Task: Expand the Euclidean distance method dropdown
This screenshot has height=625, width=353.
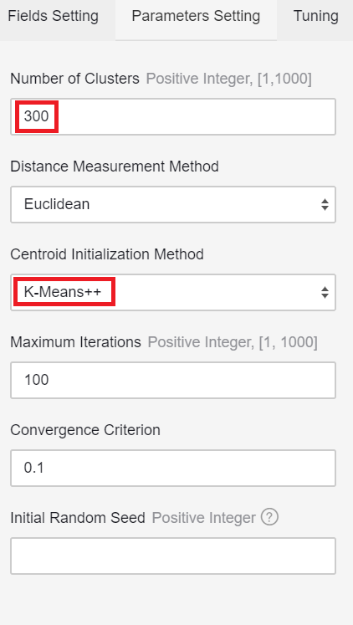Action: [173, 204]
